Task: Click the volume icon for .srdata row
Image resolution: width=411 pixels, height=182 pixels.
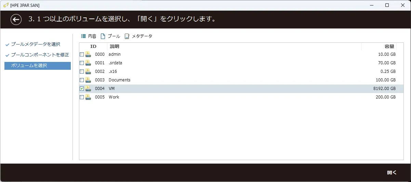Action: [88, 63]
